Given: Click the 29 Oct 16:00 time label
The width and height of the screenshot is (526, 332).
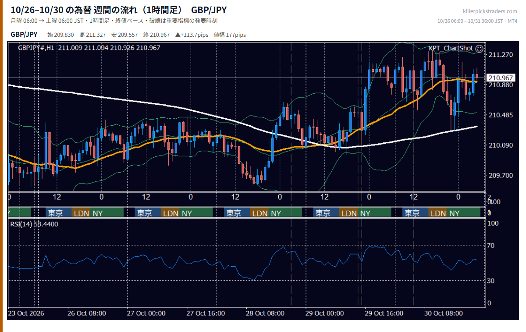Looking at the screenshot, I should (384, 313).
